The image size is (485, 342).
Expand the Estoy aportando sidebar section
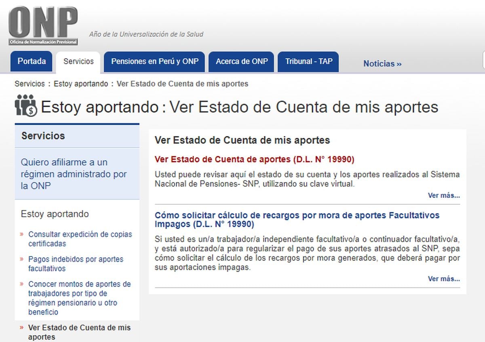(x=55, y=214)
